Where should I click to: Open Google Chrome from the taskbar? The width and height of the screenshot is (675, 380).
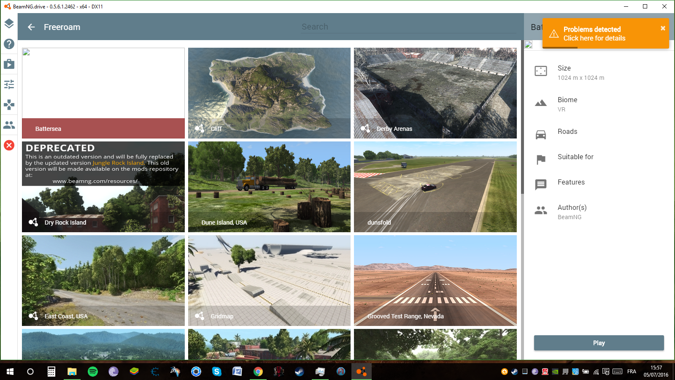[258, 372]
